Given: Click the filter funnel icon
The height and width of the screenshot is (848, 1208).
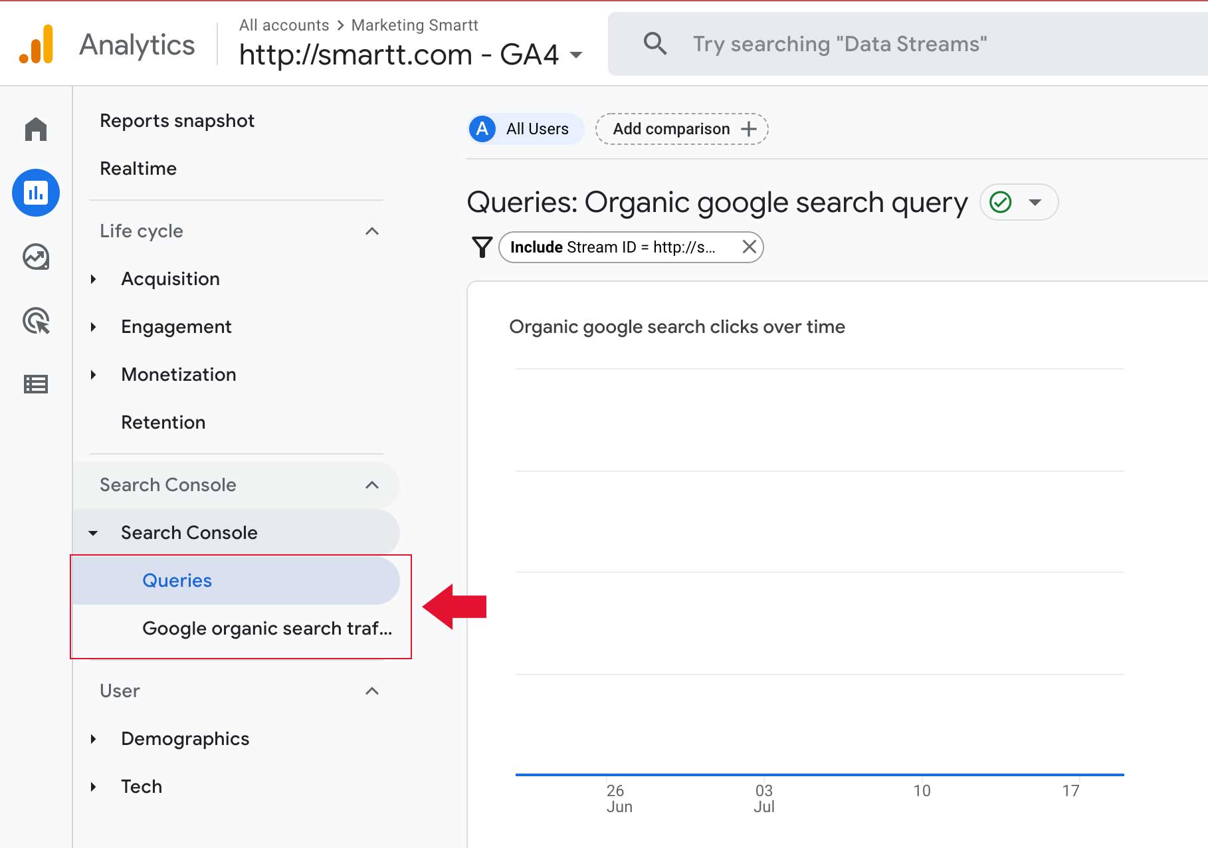Looking at the screenshot, I should pos(482,247).
